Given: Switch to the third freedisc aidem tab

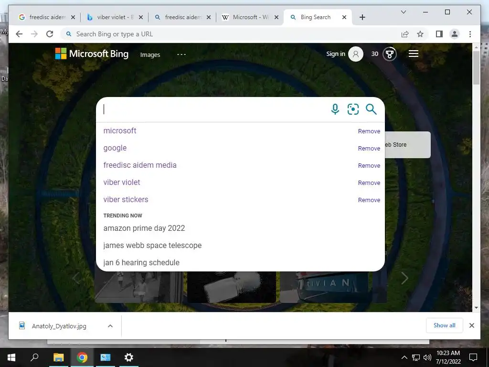Looking at the screenshot, I should (182, 17).
